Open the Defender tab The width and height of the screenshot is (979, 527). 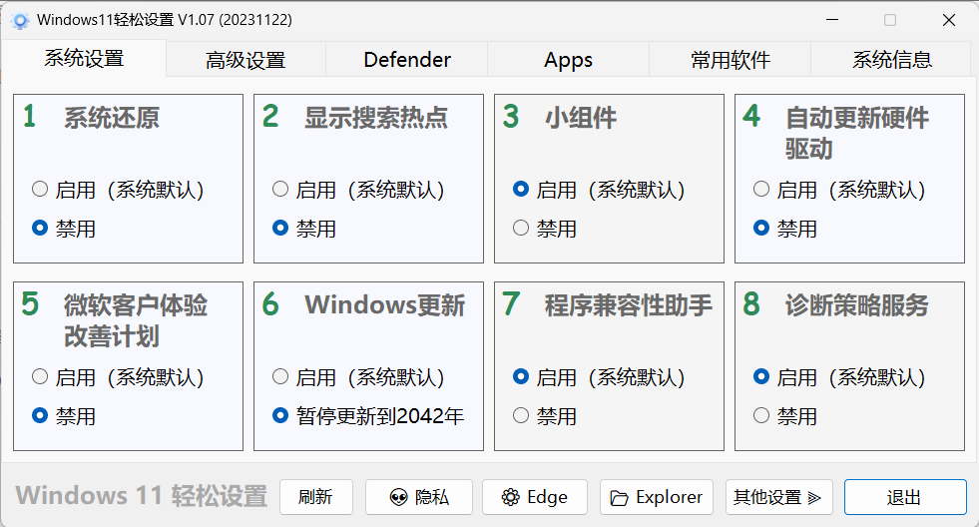click(407, 60)
